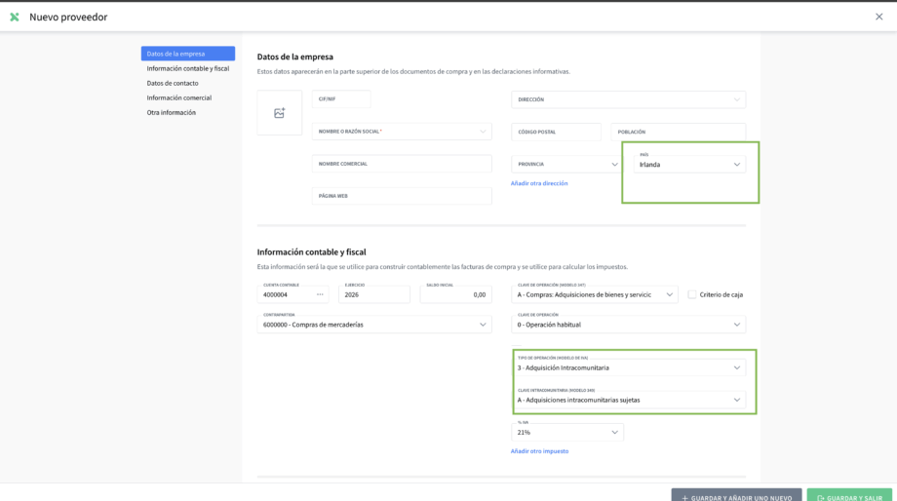Click the Añadir otra dirección link
This screenshot has height=501, width=897.
coord(539,183)
